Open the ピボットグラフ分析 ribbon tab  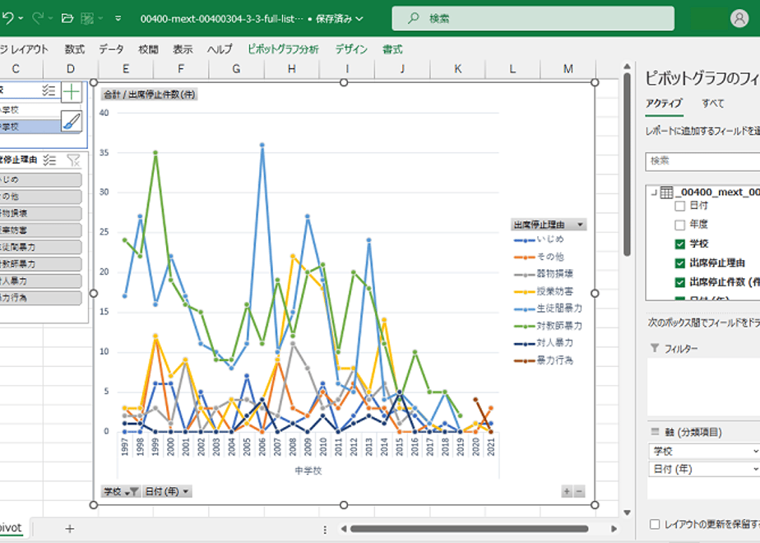tap(283, 49)
